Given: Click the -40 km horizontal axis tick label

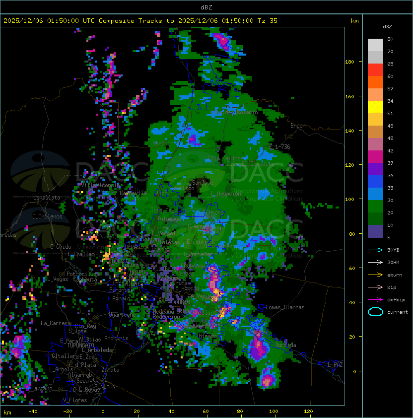Looking at the screenshot, I should tap(33, 412).
